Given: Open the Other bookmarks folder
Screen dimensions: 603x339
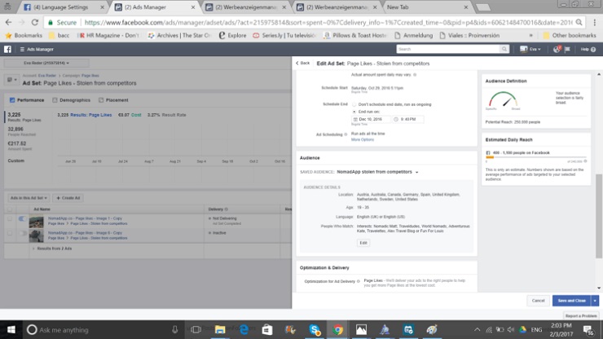Looking at the screenshot, I should coord(570,35).
